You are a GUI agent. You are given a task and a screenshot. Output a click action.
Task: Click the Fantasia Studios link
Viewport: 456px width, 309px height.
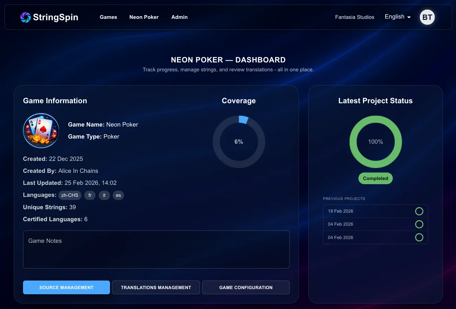(x=355, y=17)
